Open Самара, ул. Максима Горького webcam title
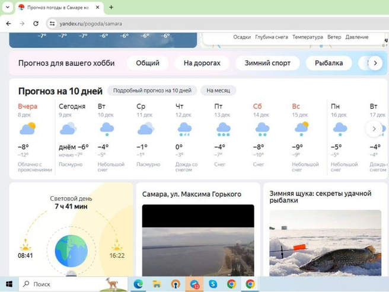 point(192,194)
